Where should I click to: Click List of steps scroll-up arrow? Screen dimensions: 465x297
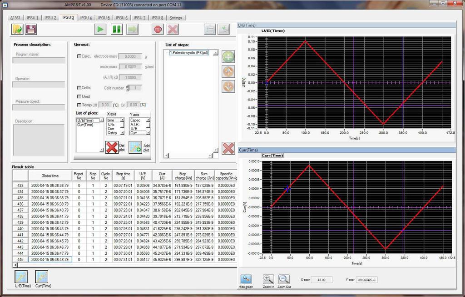pos(216,53)
